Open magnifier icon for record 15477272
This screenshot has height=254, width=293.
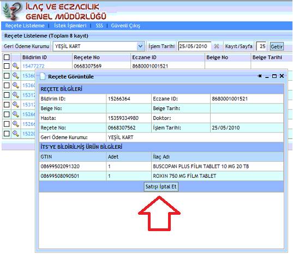pyautogui.click(x=16, y=66)
